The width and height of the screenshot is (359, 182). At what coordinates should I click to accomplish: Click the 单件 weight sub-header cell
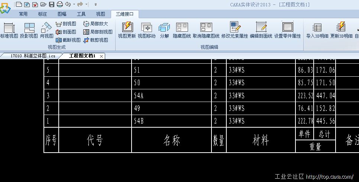click(x=304, y=134)
